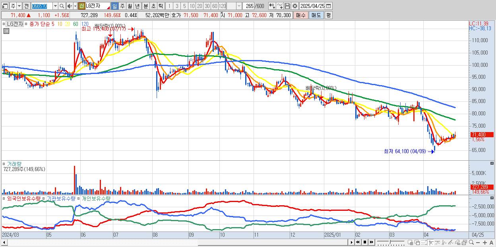The image size is (496, 247).
Task: Select interval 30 button
Action: click(x=207, y=6)
